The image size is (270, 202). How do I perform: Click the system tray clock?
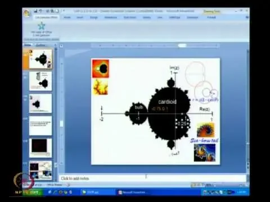pos(241,192)
